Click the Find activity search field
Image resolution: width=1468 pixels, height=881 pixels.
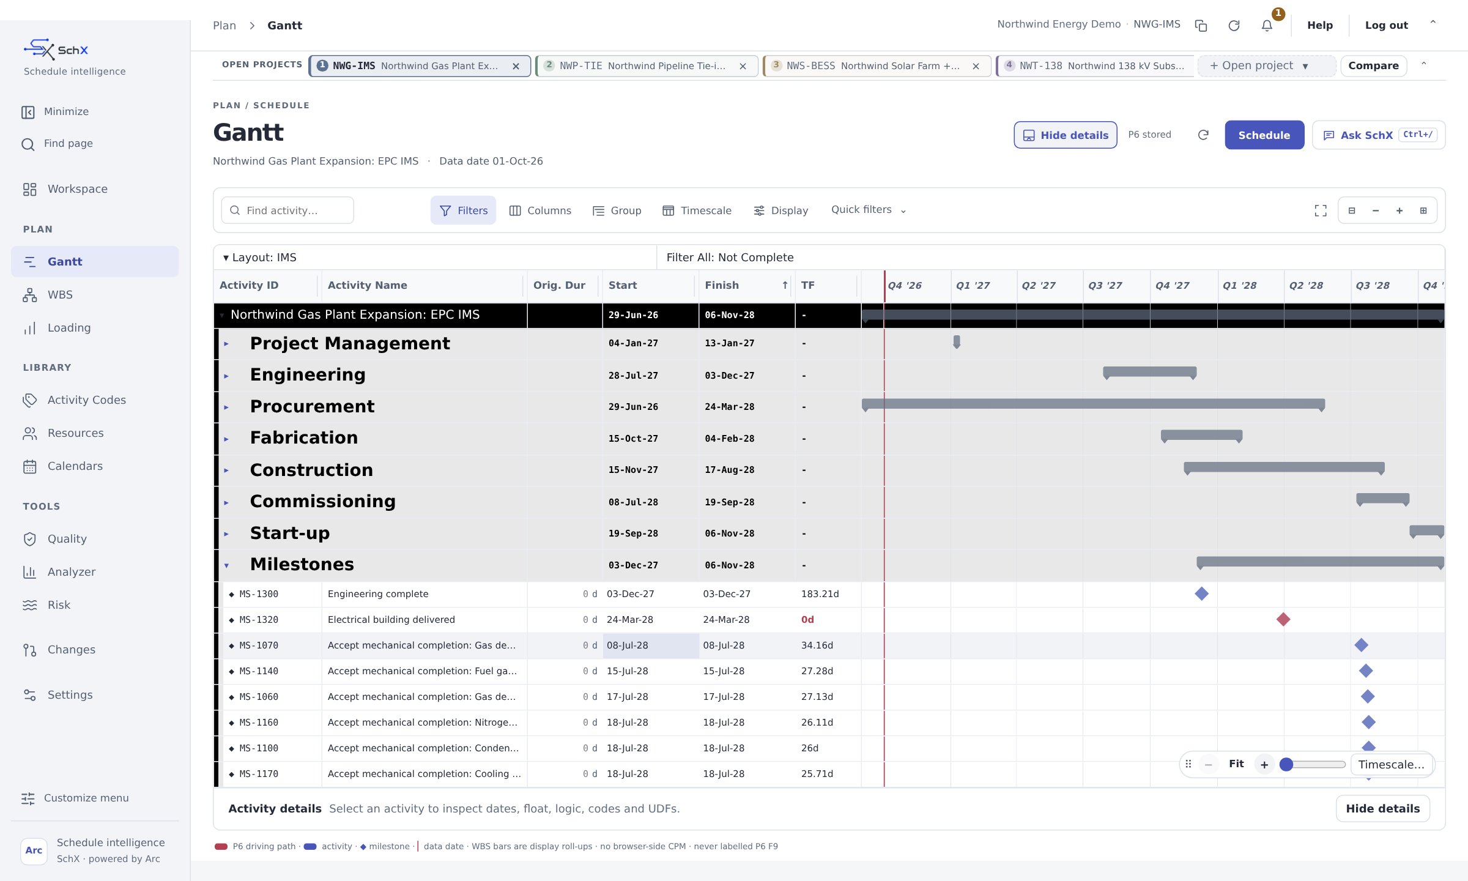[x=287, y=210]
